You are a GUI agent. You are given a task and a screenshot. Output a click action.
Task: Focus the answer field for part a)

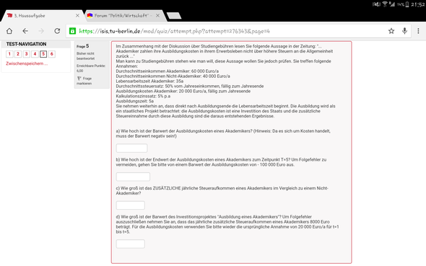point(131,148)
